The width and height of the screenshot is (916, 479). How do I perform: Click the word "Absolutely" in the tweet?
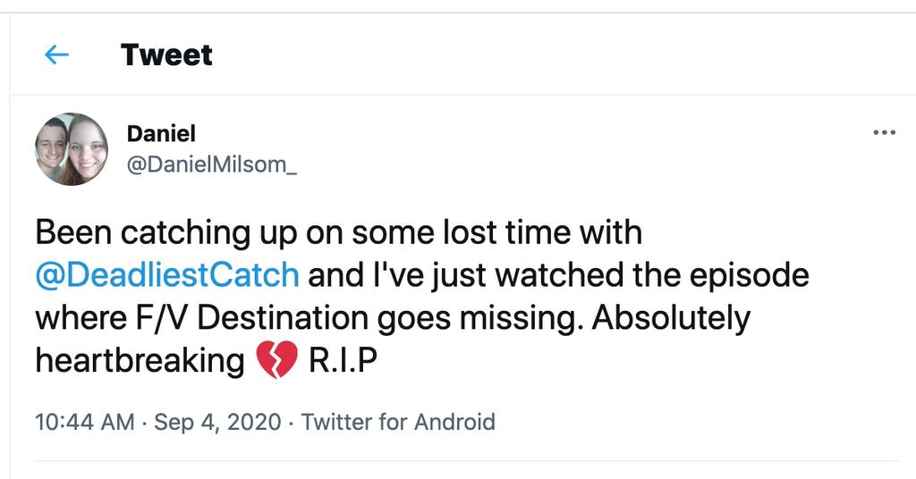[x=674, y=318]
